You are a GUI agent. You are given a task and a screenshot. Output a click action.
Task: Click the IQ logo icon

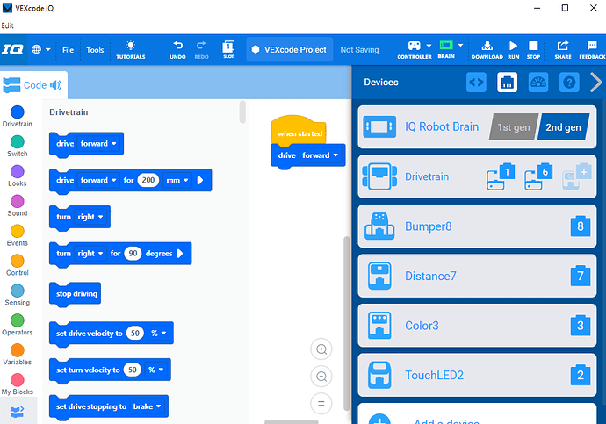(x=13, y=49)
